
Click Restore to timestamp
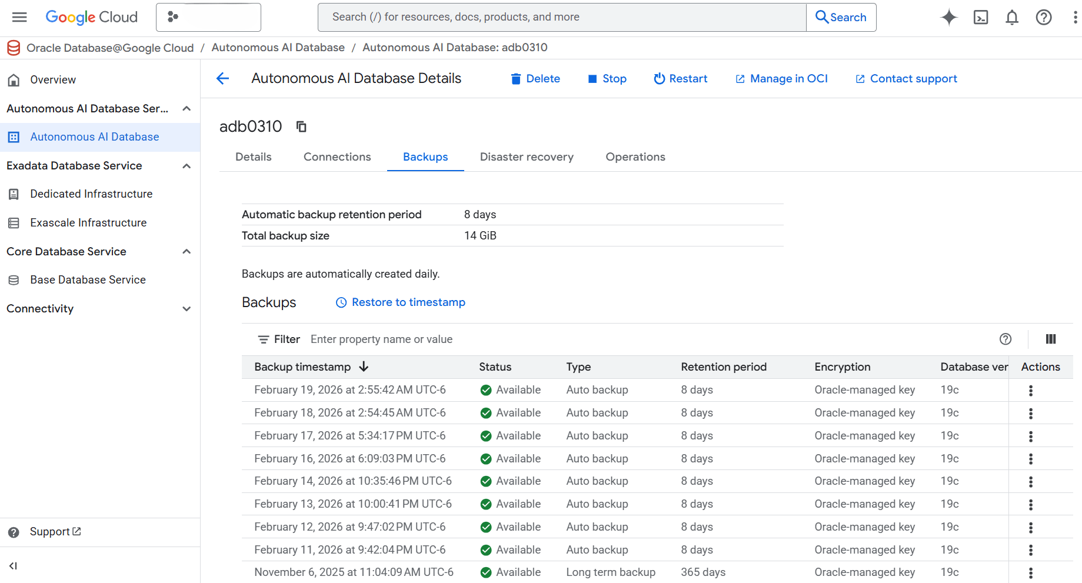[x=399, y=302]
